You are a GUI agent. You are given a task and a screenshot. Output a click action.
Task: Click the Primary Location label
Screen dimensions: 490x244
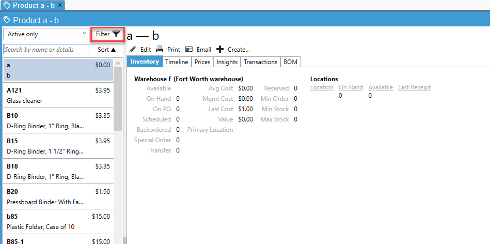pos(210,130)
